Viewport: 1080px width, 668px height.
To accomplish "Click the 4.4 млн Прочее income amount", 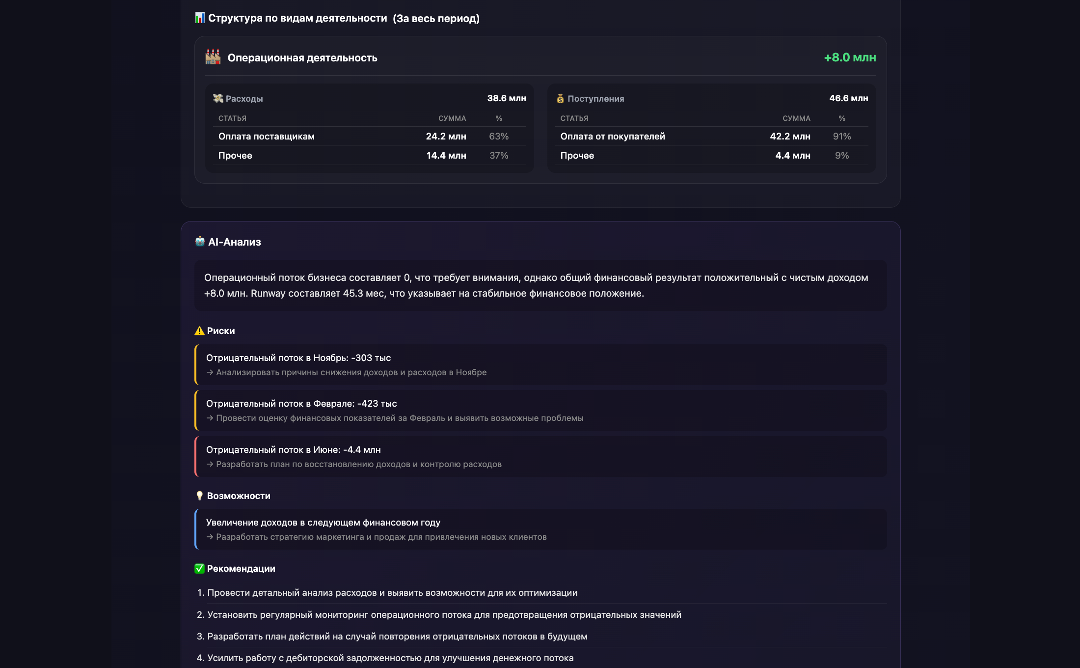I will coord(792,156).
